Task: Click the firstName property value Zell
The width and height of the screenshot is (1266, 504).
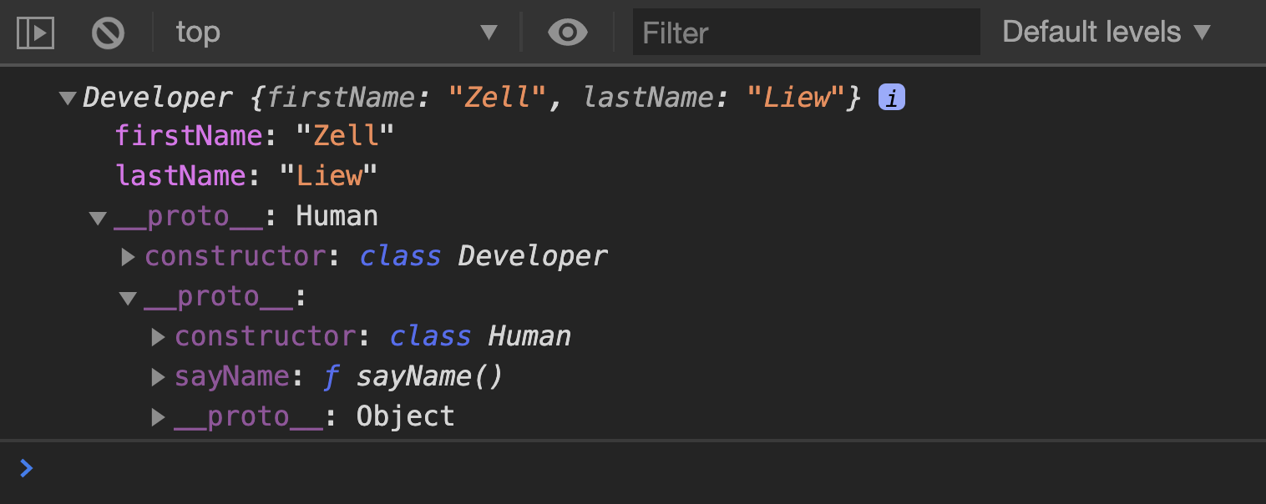Action: pos(343,134)
